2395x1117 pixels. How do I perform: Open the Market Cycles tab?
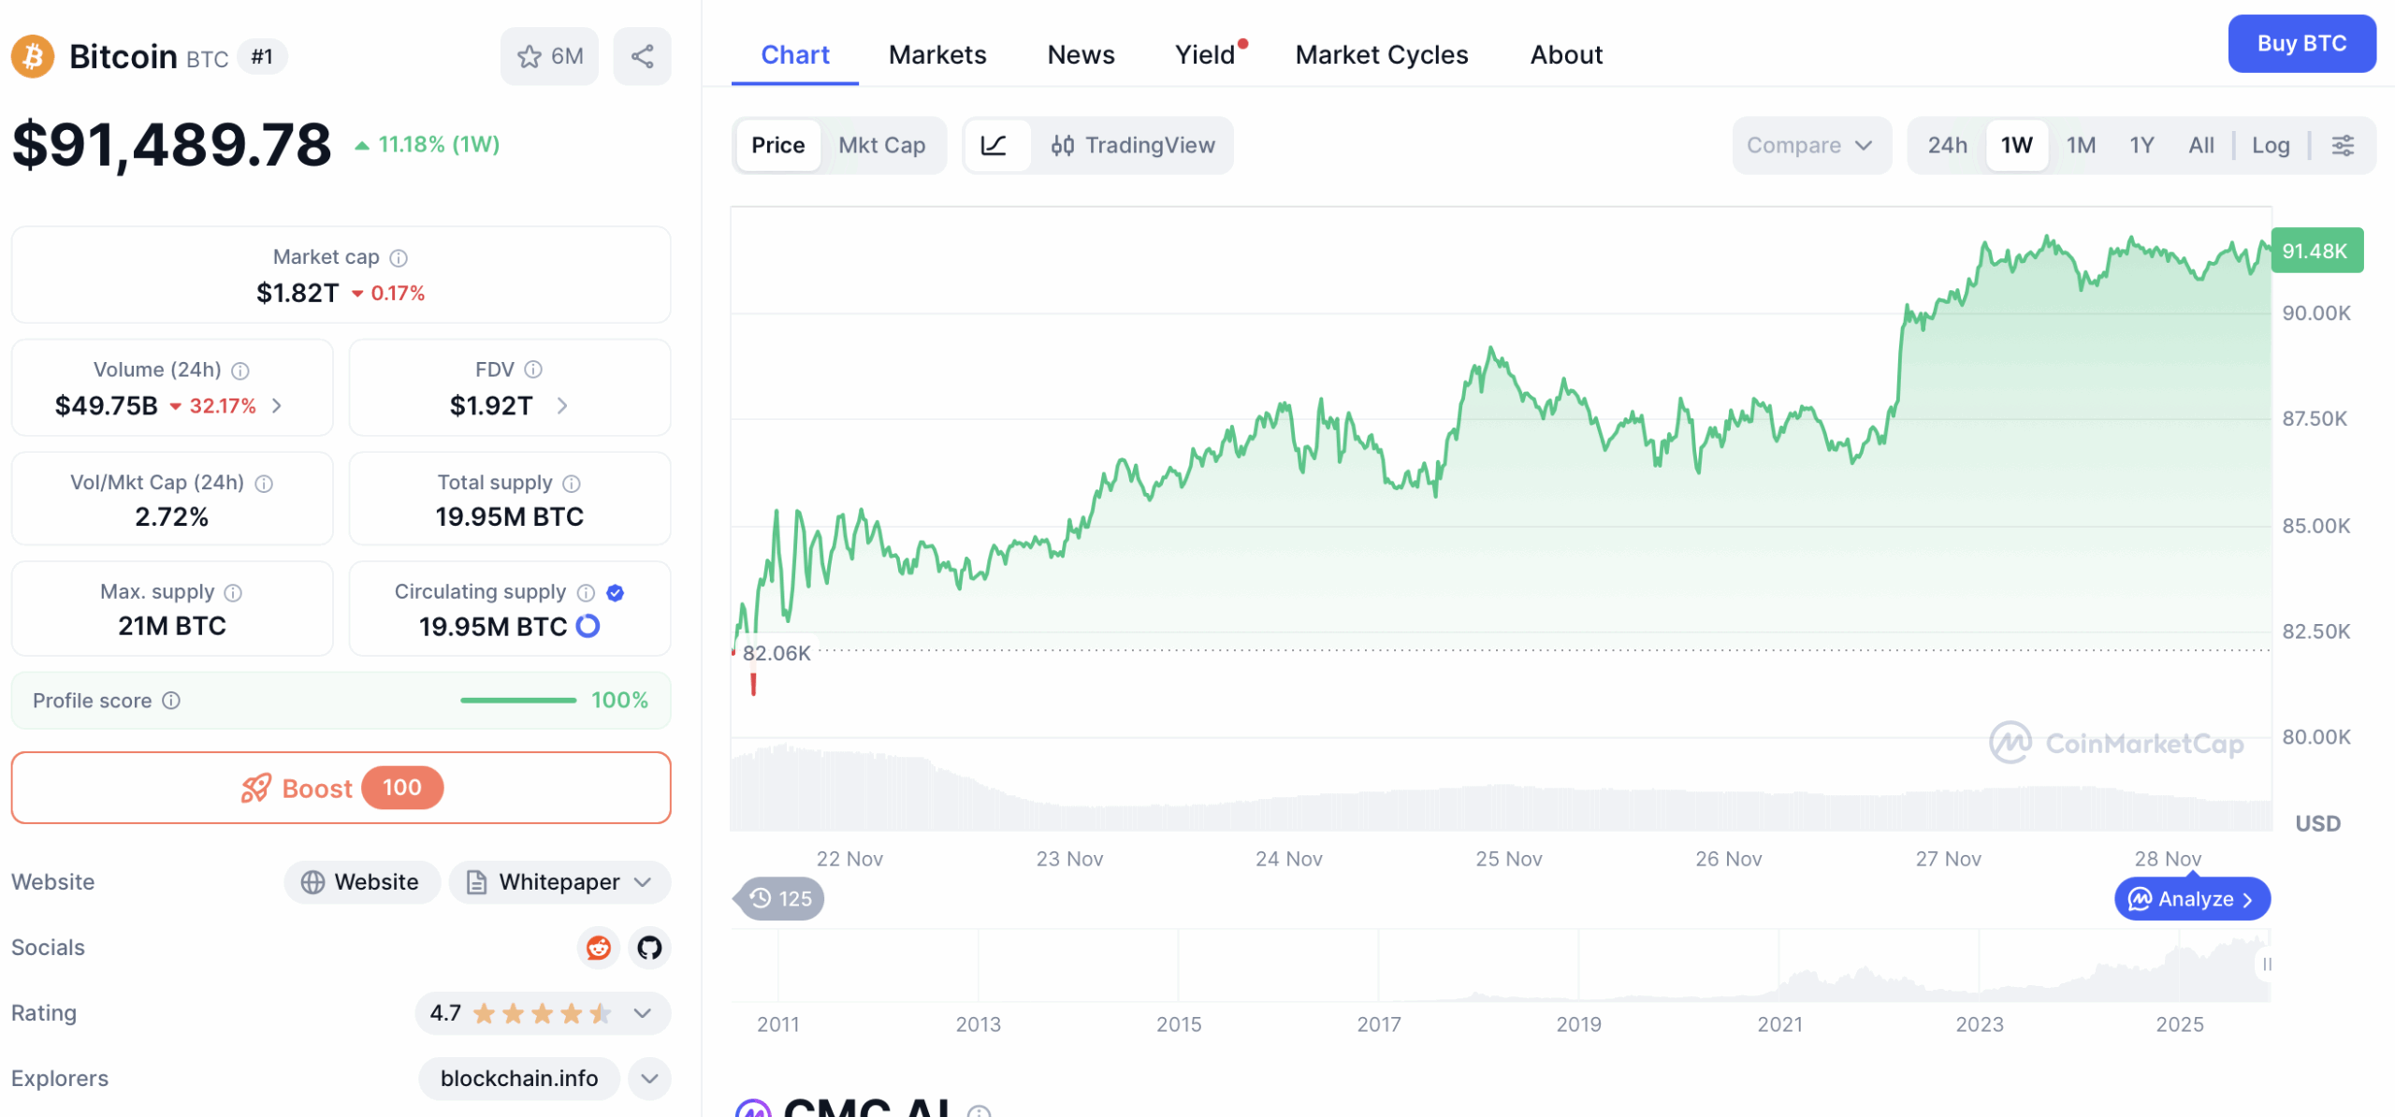[1381, 54]
